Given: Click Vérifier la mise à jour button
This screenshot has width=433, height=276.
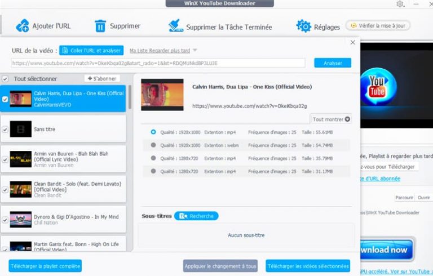Looking at the screenshot, I should click(378, 26).
